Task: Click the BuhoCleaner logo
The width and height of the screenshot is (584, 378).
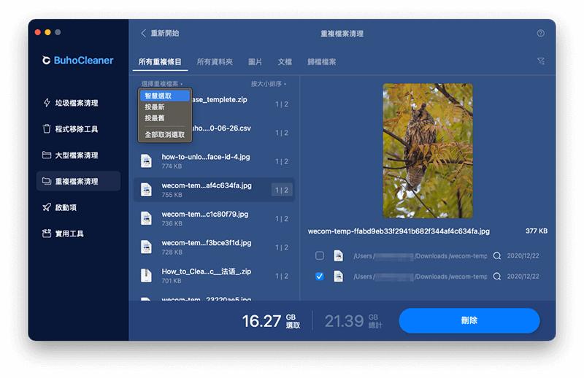Action: click(77, 61)
